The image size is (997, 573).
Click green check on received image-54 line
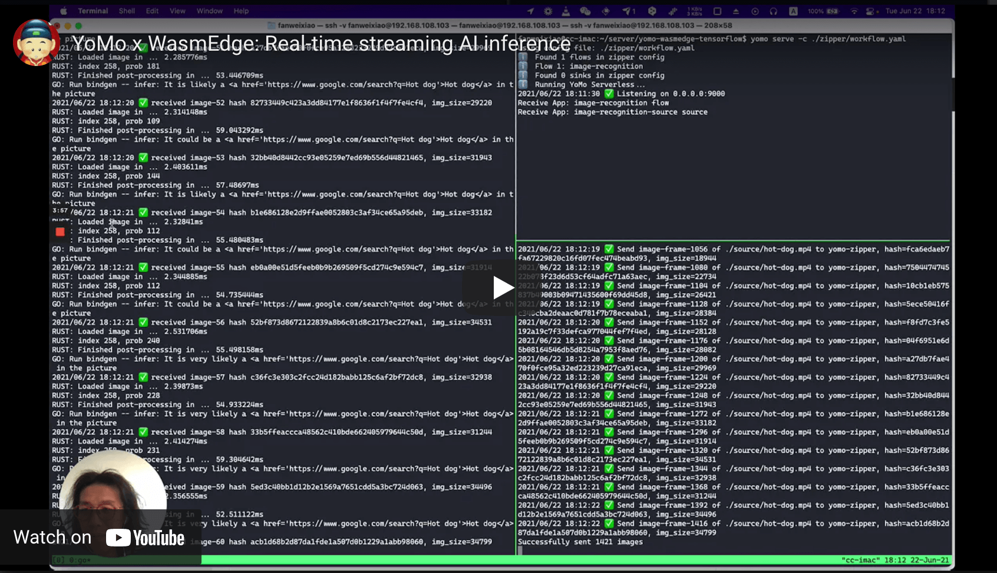tap(143, 212)
